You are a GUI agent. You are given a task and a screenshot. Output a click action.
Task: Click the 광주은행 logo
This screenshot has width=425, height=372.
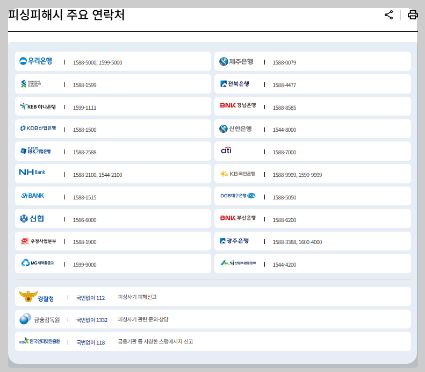(x=234, y=240)
